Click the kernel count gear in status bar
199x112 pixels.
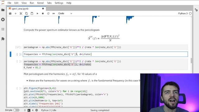point(37,110)
